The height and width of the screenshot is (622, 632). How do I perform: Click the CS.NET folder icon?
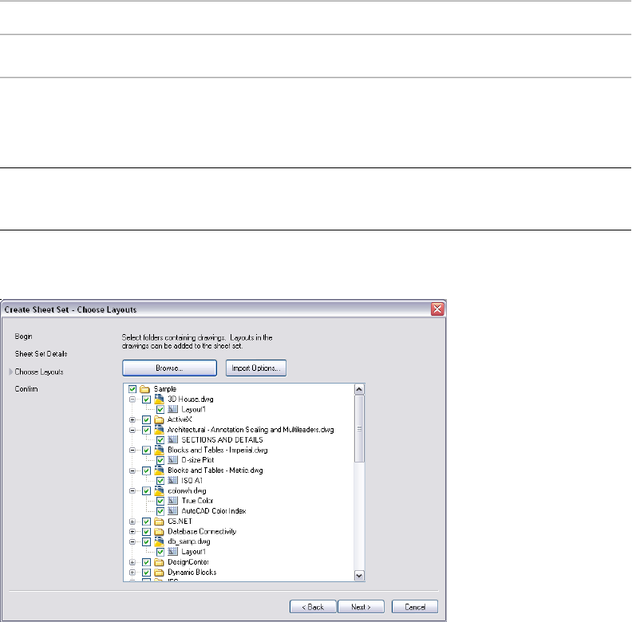point(159,522)
